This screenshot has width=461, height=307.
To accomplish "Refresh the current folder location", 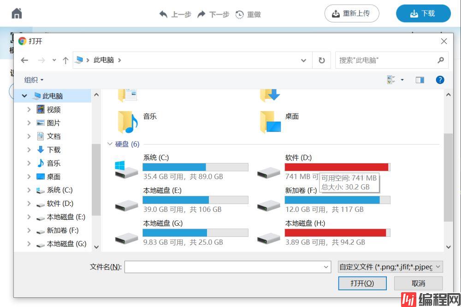I will coord(322,60).
